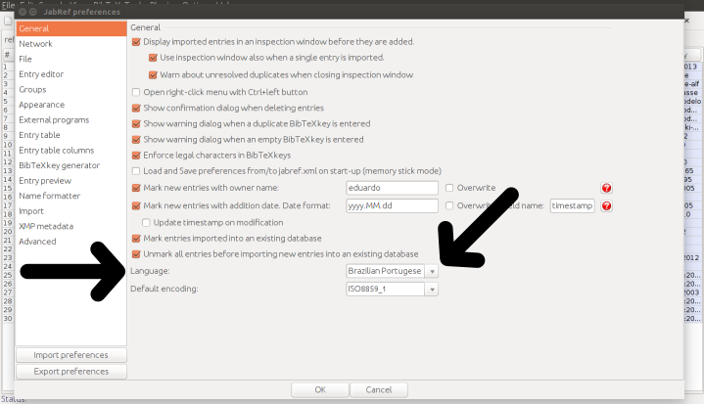Open BibTeX key generator preferences
This screenshot has width=704, height=404.
point(71,165)
